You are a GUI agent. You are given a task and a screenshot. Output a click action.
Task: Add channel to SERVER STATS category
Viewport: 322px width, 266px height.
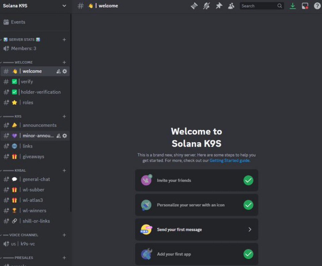[64, 40]
